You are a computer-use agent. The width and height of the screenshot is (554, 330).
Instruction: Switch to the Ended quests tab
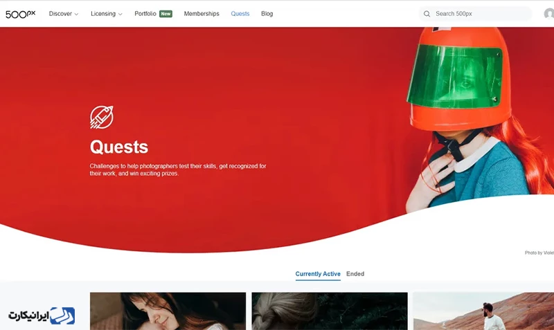355,274
